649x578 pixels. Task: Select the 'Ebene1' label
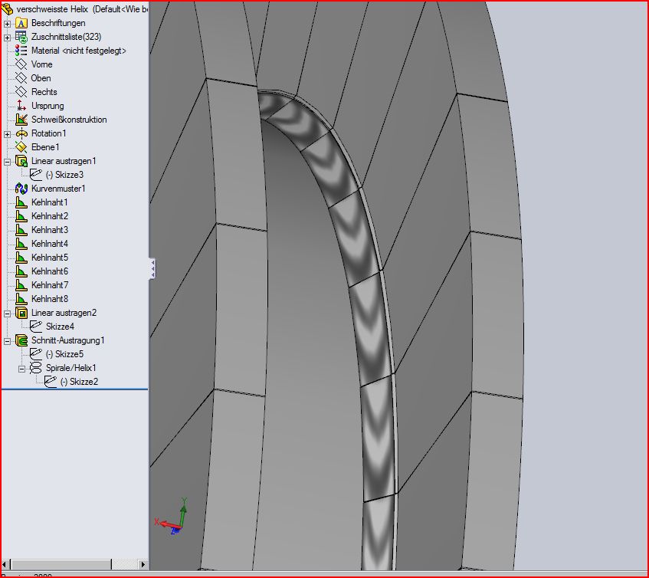pos(45,147)
